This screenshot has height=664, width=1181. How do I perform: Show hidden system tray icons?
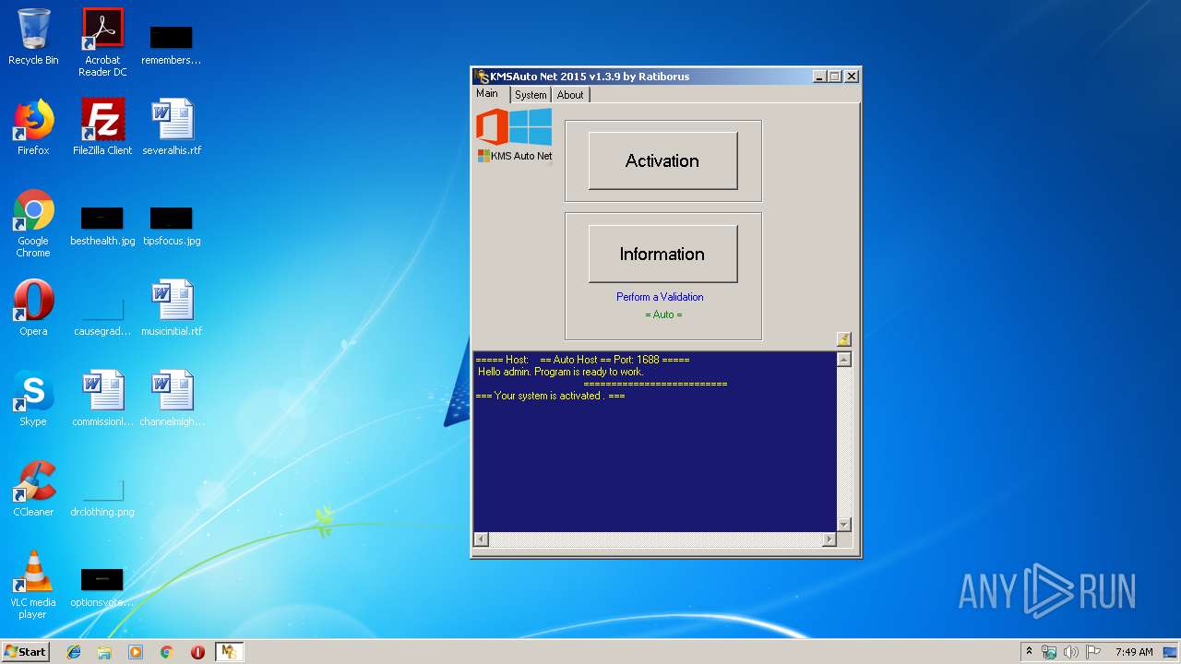(x=1029, y=651)
